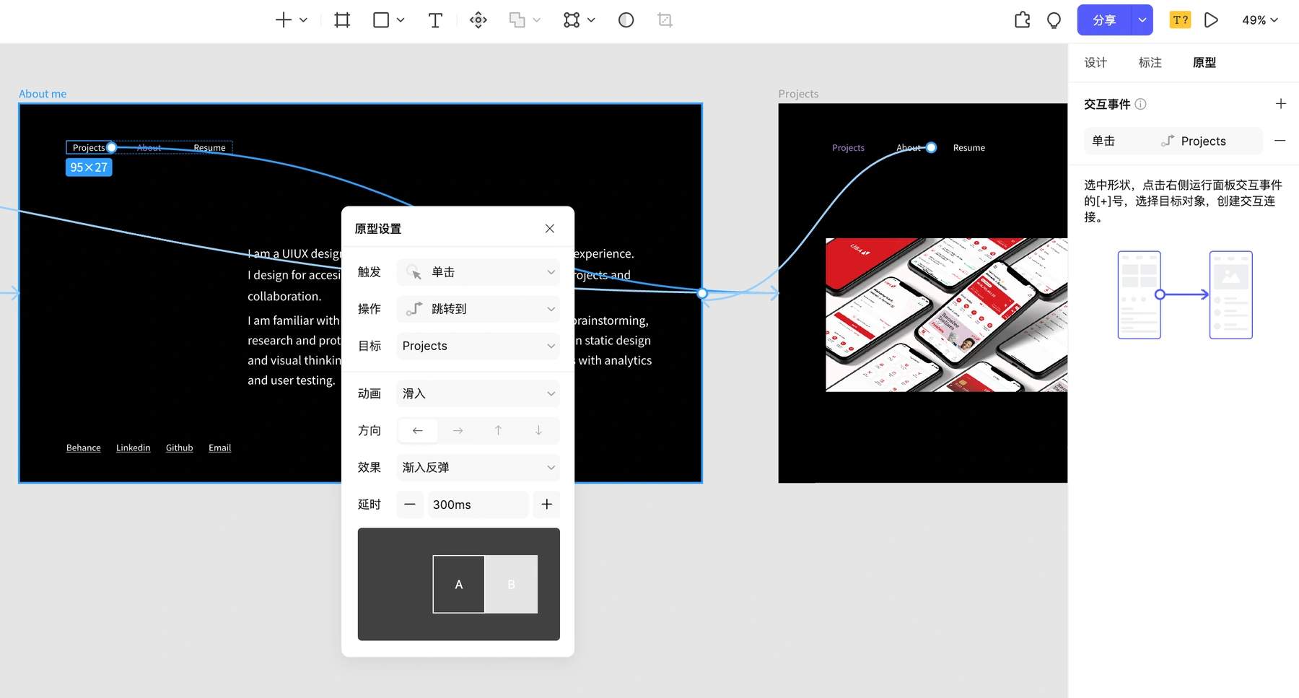Screen dimensions: 1299x698
Task: Click the blue 分享 share button
Action: (x=1105, y=20)
